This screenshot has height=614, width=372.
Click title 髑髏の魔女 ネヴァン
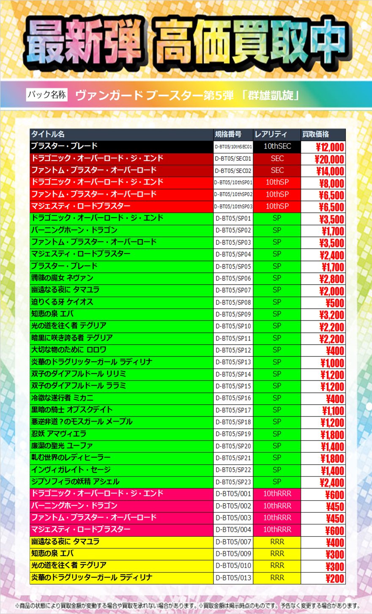pos(62,278)
